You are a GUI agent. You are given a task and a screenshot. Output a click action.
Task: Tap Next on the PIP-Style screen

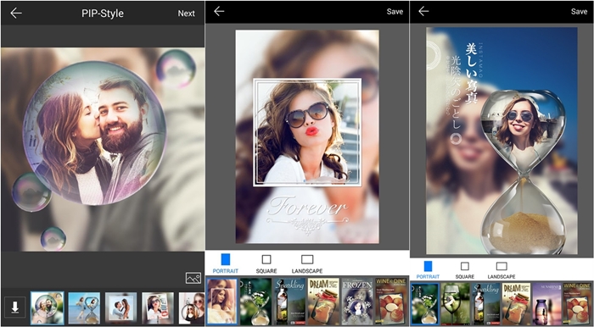click(187, 14)
